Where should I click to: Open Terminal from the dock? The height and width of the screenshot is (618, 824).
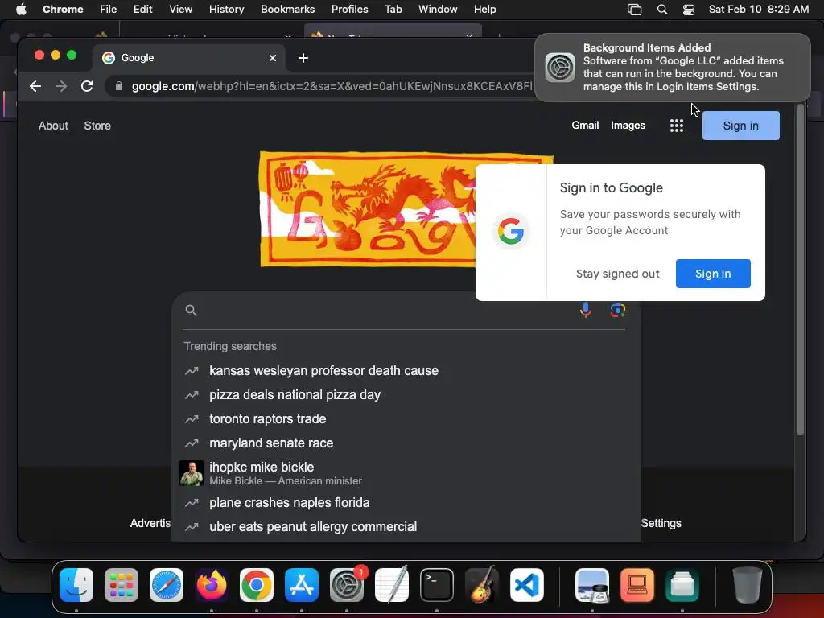tap(437, 585)
